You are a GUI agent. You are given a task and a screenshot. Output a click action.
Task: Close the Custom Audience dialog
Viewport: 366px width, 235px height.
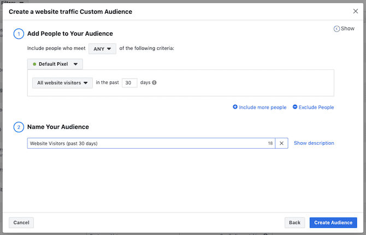click(356, 11)
